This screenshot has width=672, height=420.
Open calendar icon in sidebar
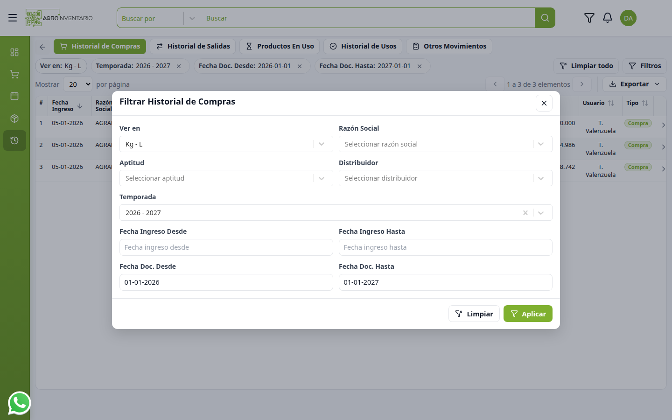coord(14,96)
